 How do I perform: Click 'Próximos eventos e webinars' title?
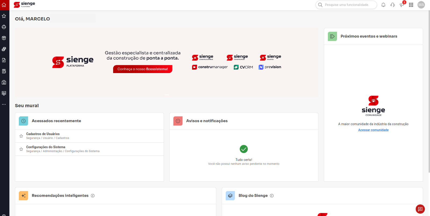pos(369,36)
